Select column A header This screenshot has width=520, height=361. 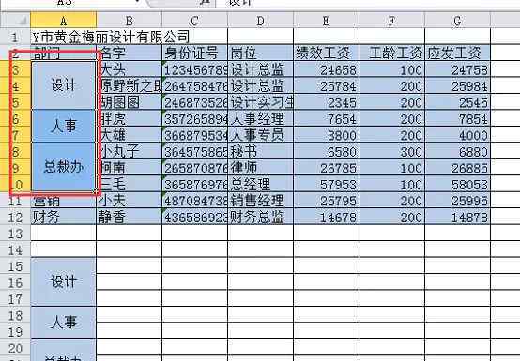pyautogui.click(x=63, y=21)
